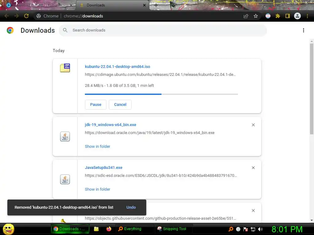314x235 pixels.
Task: Click the orange magnifier tray icon
Action: (231, 229)
